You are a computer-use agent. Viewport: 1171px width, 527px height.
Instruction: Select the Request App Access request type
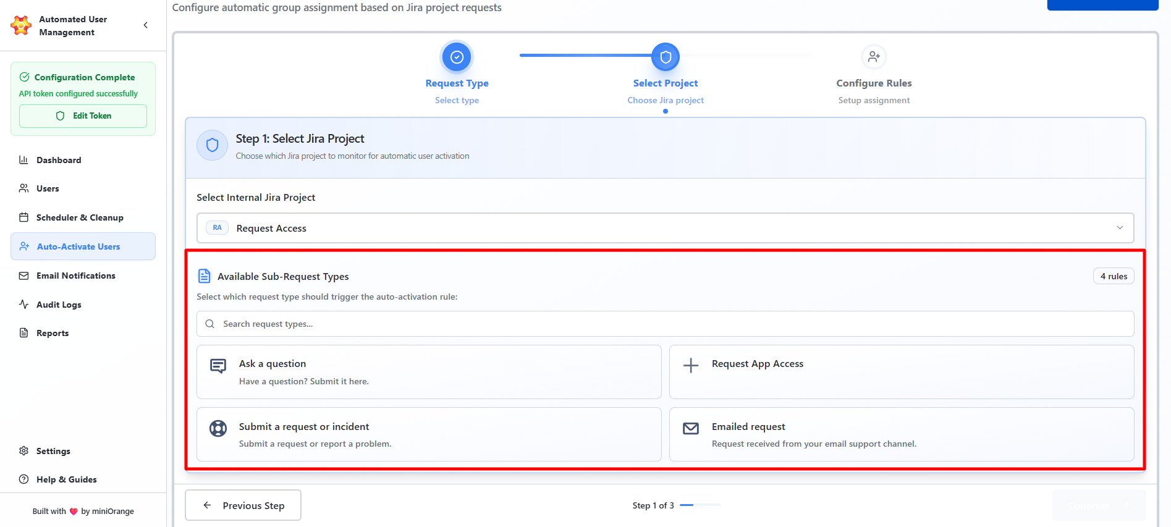pyautogui.click(x=902, y=372)
